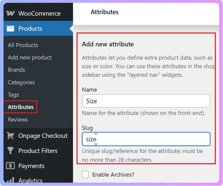
Task: Click the Analytics bar chart icon
Action: click(10, 180)
